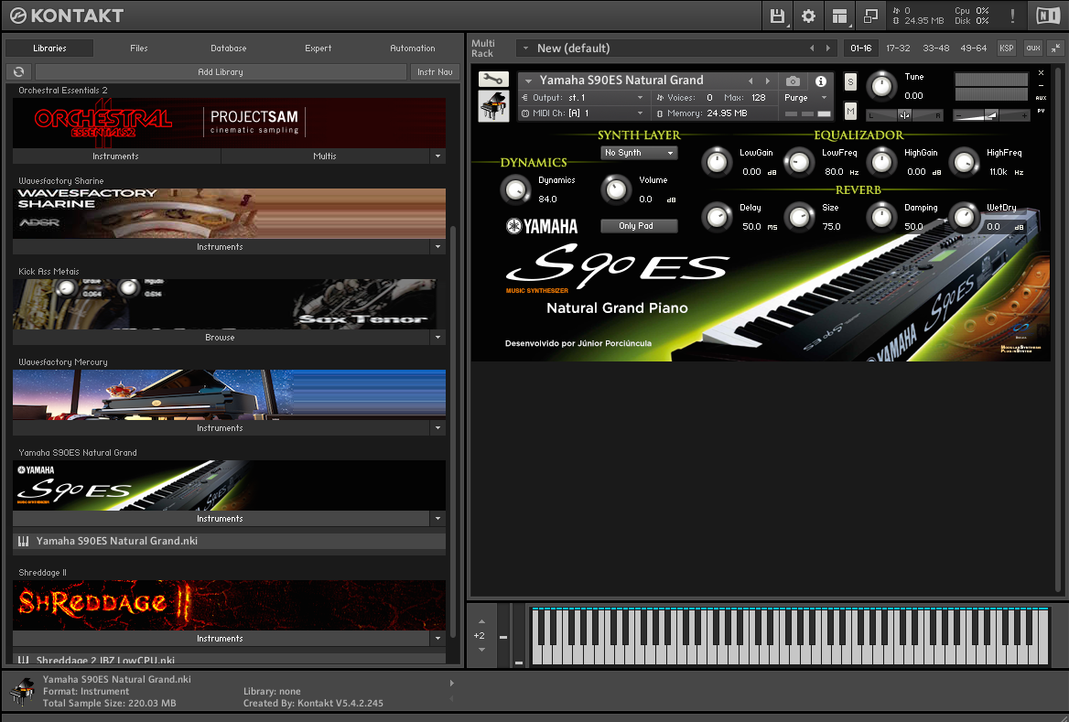Select Yamaha S90ES Natural Grand.nki file
Screen dimensions: 1069x722
tap(229, 542)
